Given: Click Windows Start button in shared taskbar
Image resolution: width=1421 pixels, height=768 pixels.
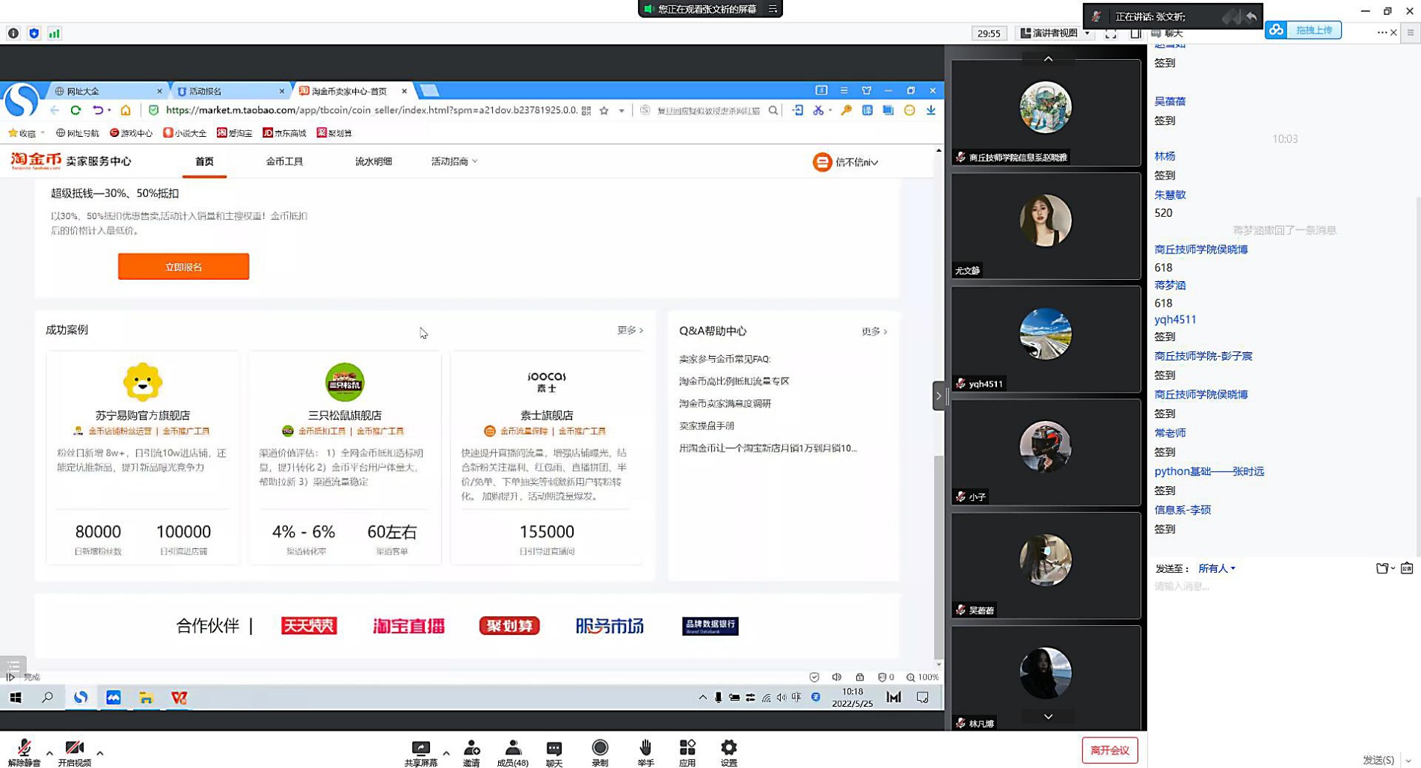Looking at the screenshot, I should point(15,697).
